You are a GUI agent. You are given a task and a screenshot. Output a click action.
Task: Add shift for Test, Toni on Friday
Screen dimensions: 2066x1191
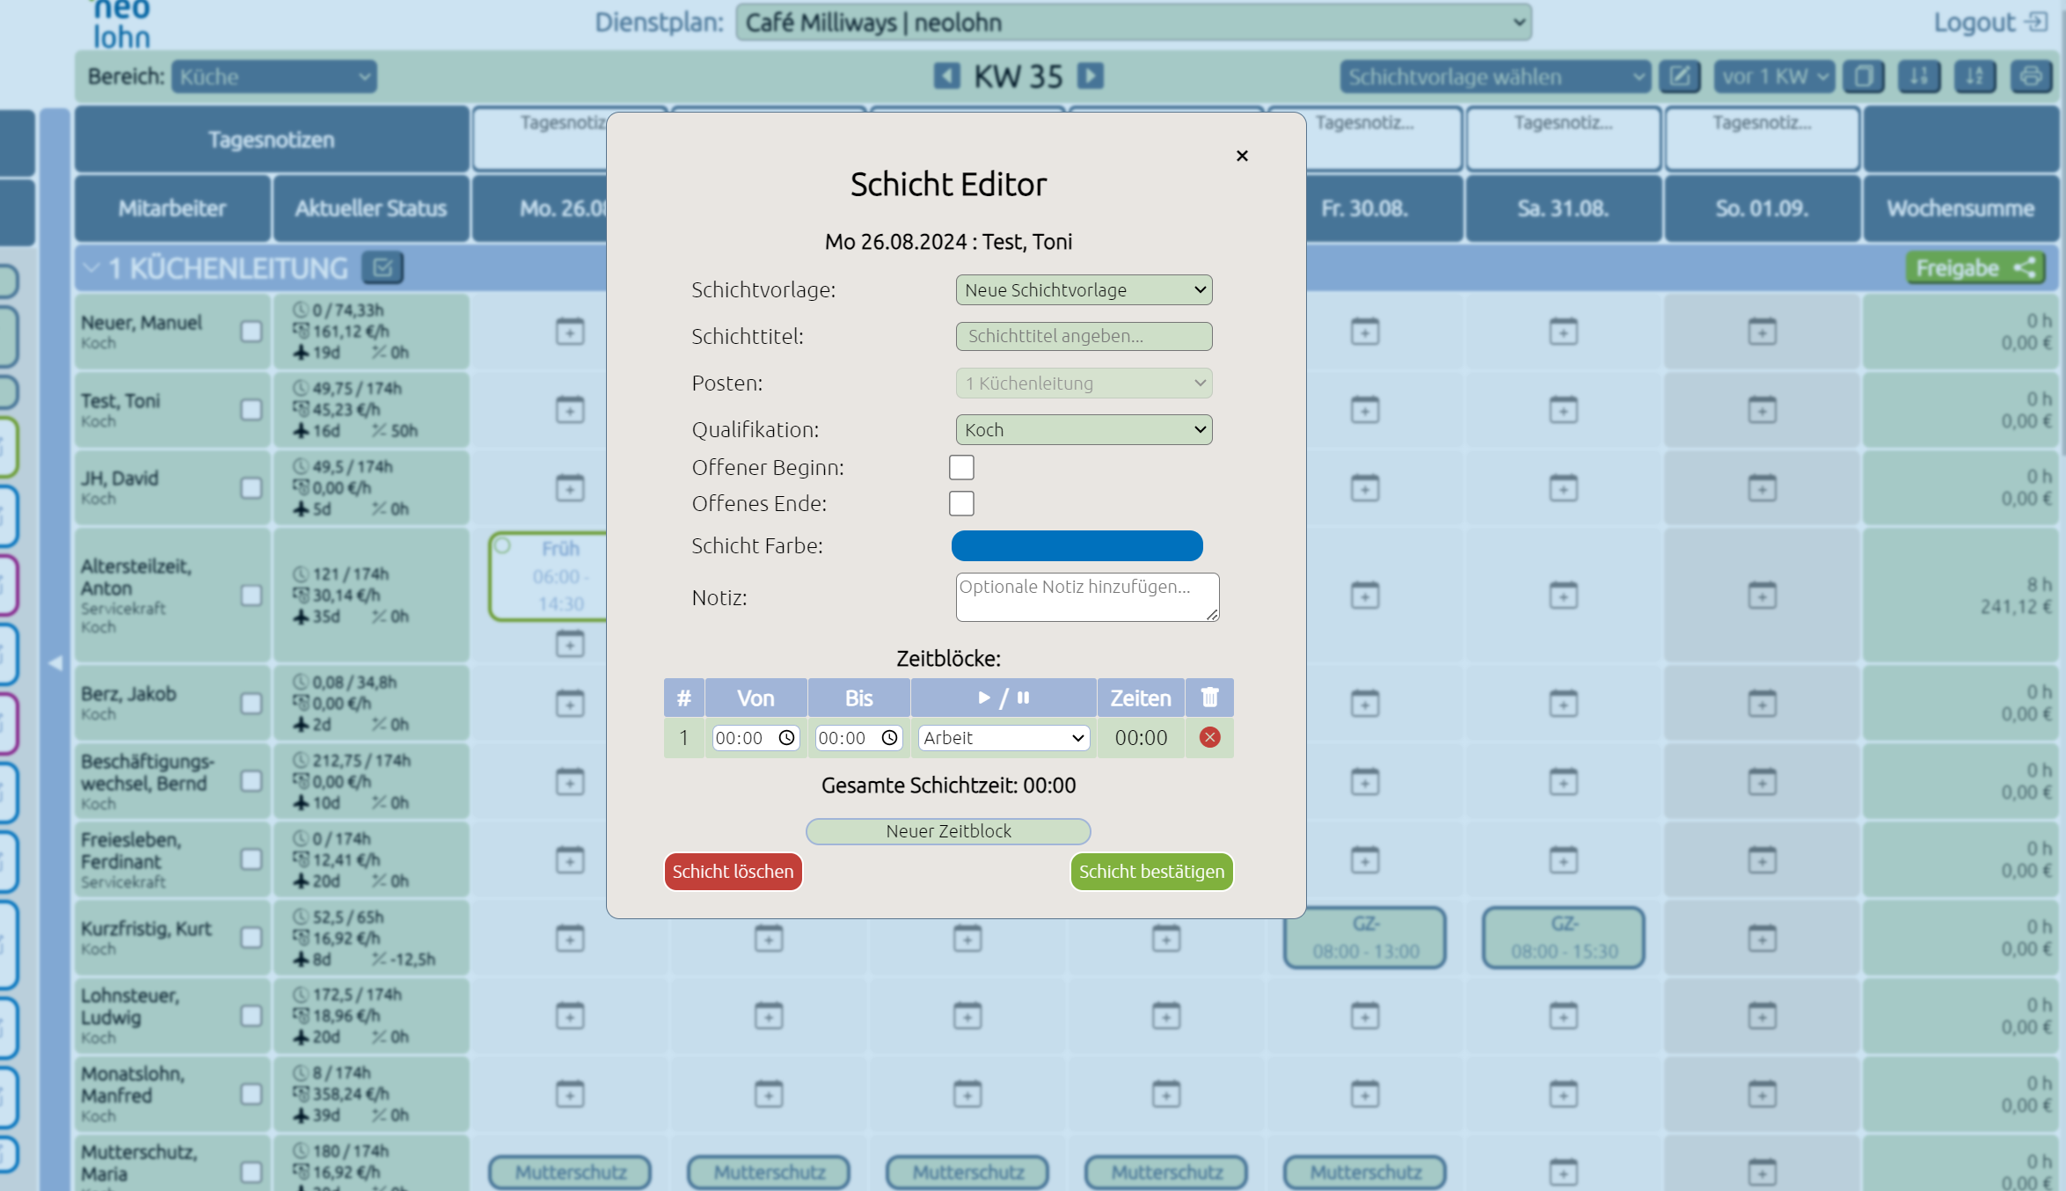point(1365,410)
